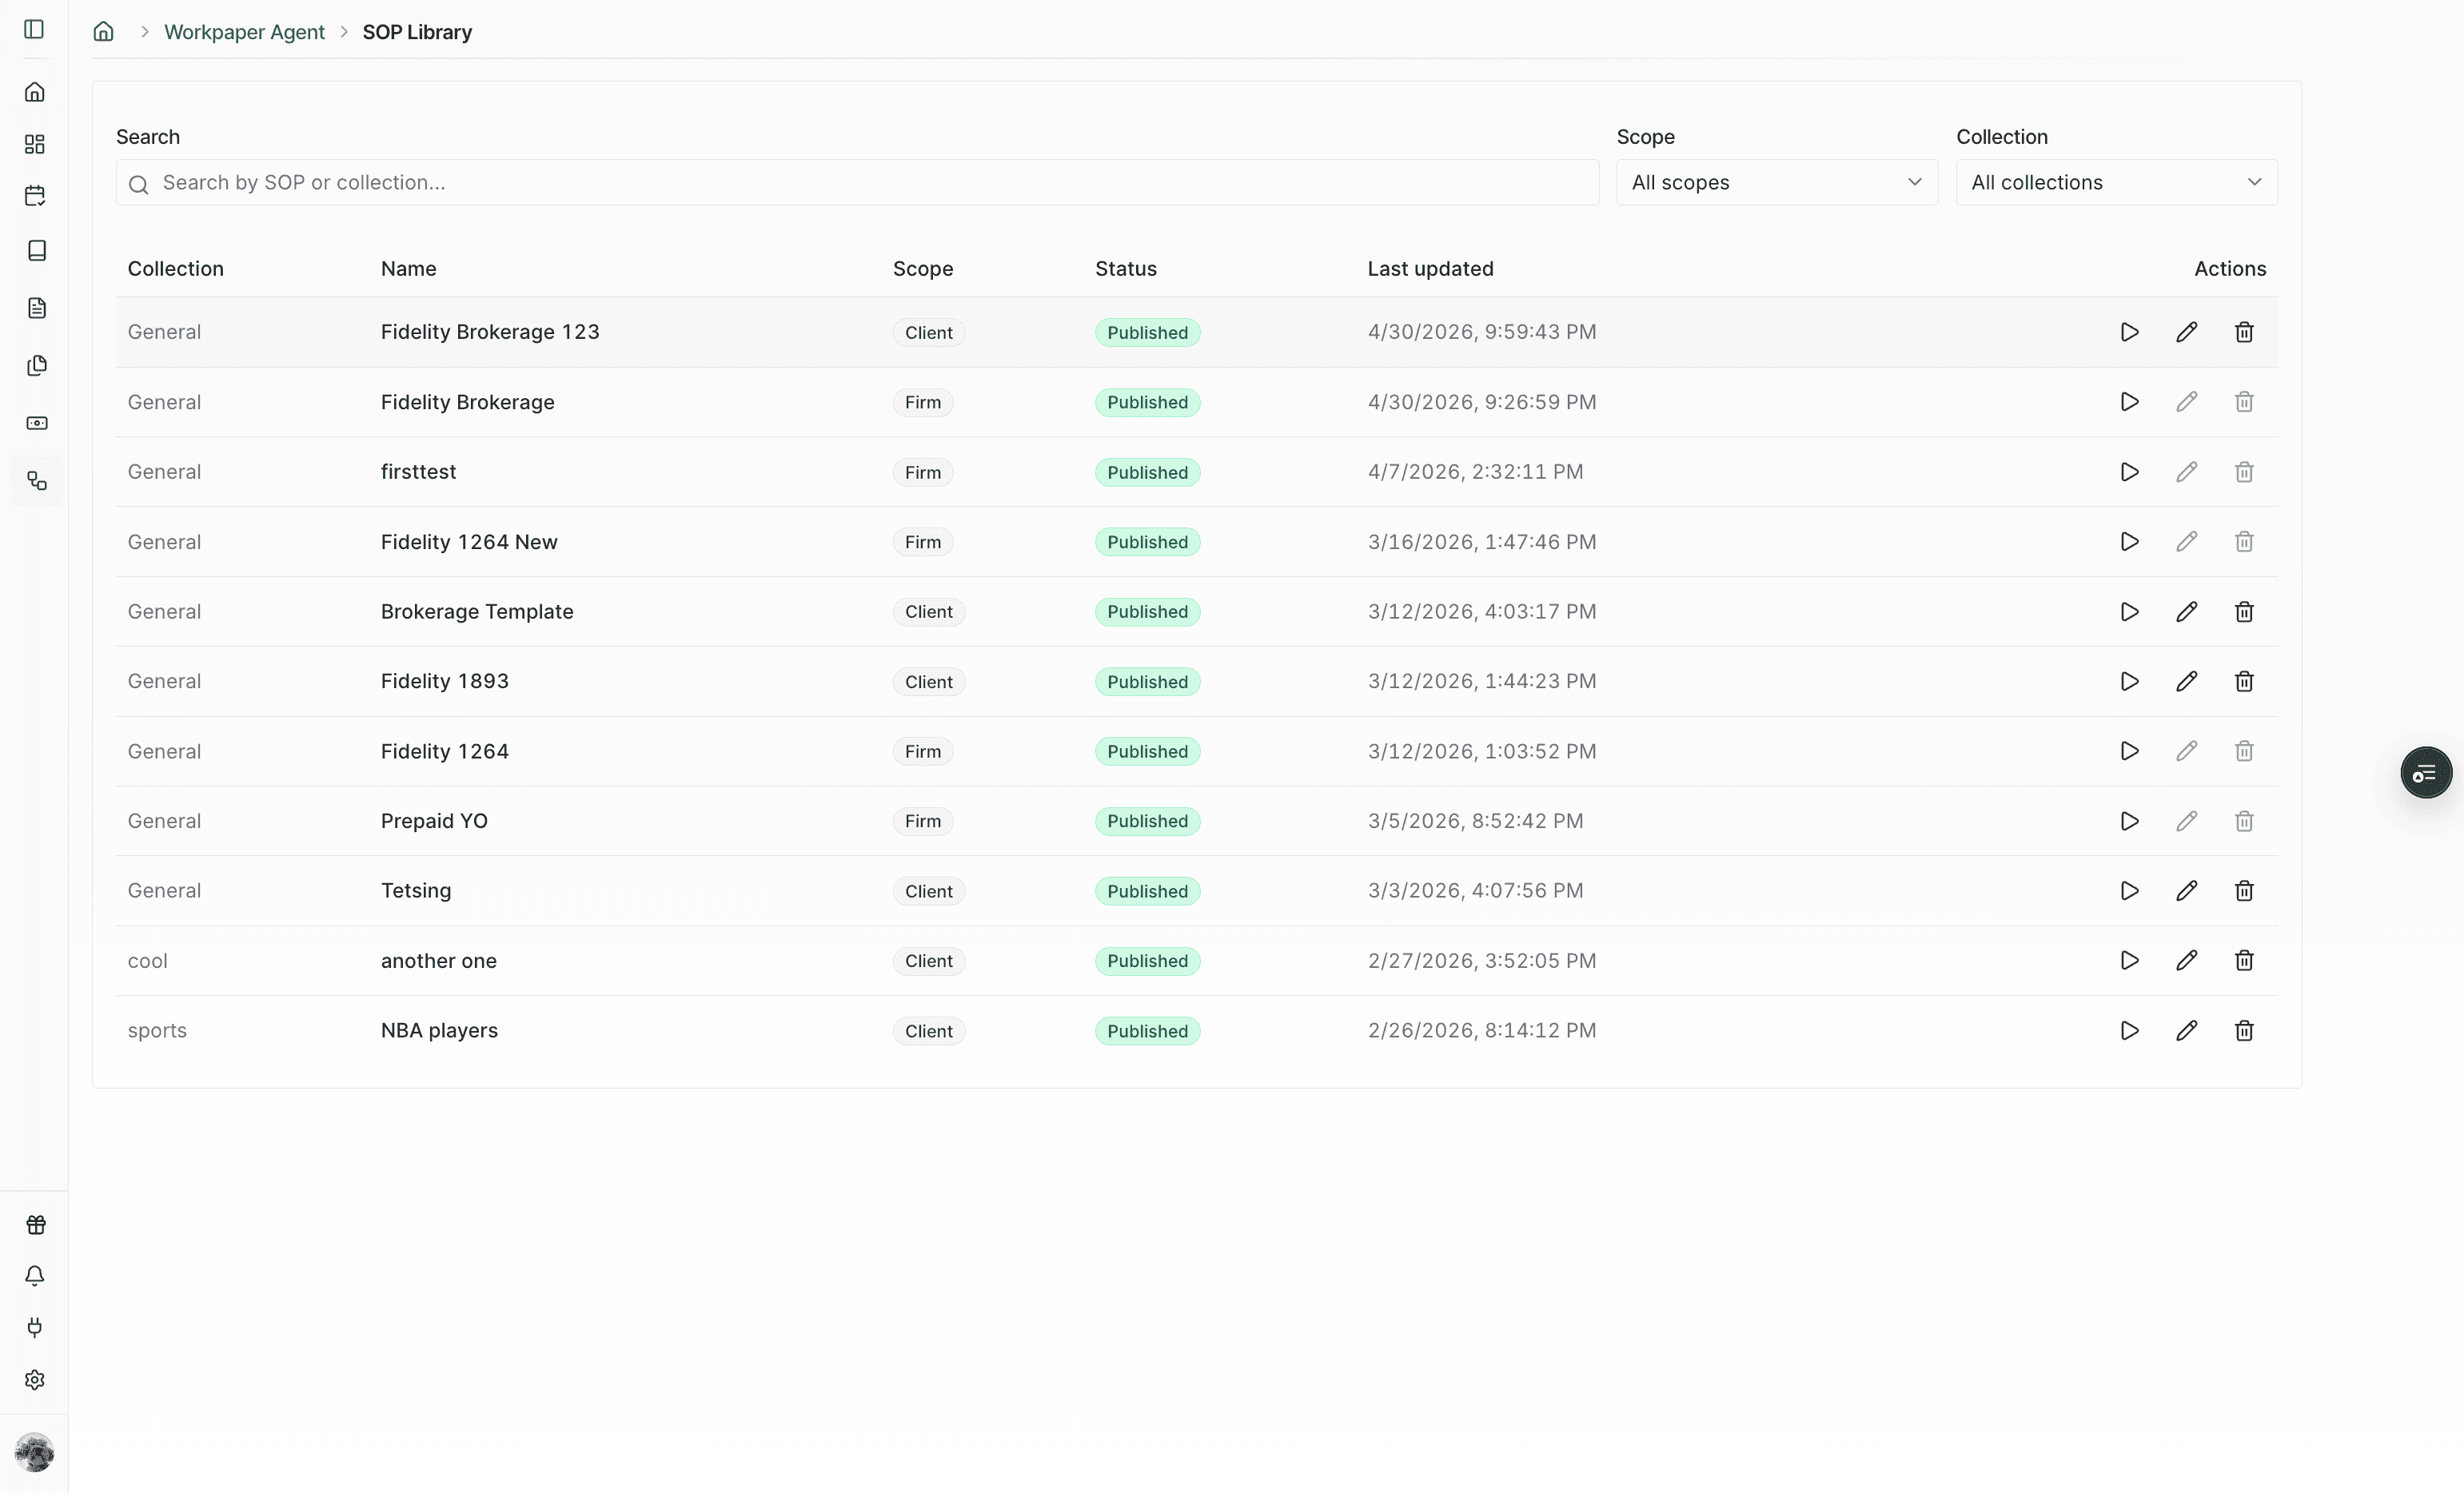Click the SOP Library breadcrumb text
Viewport: 2464px width, 1493px height.
click(417, 32)
